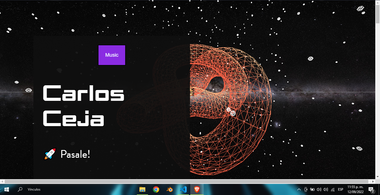Open Wi-Fi settings from the network icon

(x=333, y=189)
